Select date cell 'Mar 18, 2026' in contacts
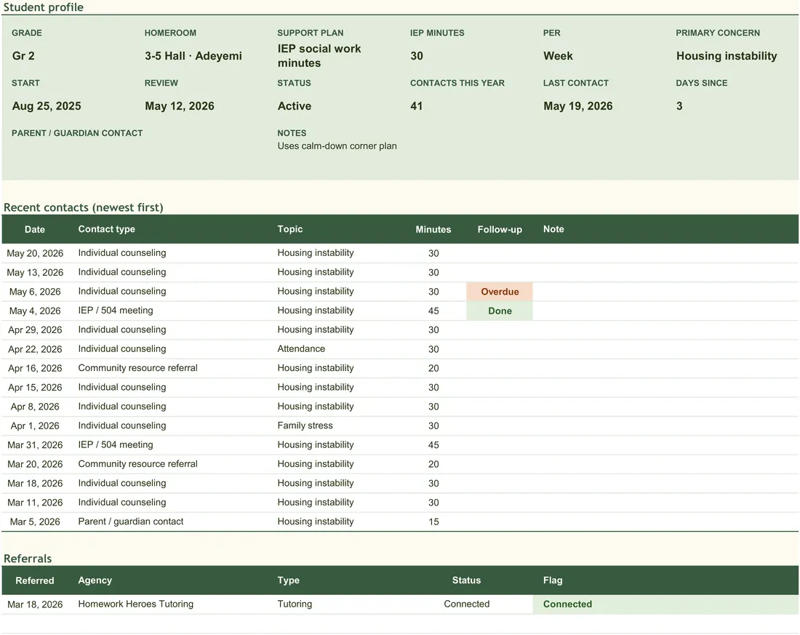This screenshot has height=635, width=800. tap(35, 484)
